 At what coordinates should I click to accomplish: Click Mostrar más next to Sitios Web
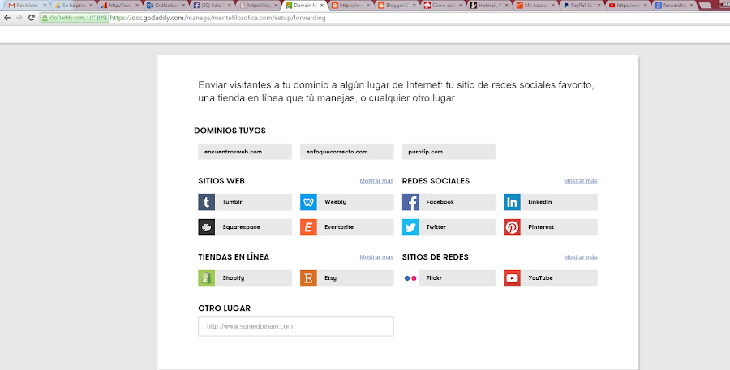coord(376,181)
